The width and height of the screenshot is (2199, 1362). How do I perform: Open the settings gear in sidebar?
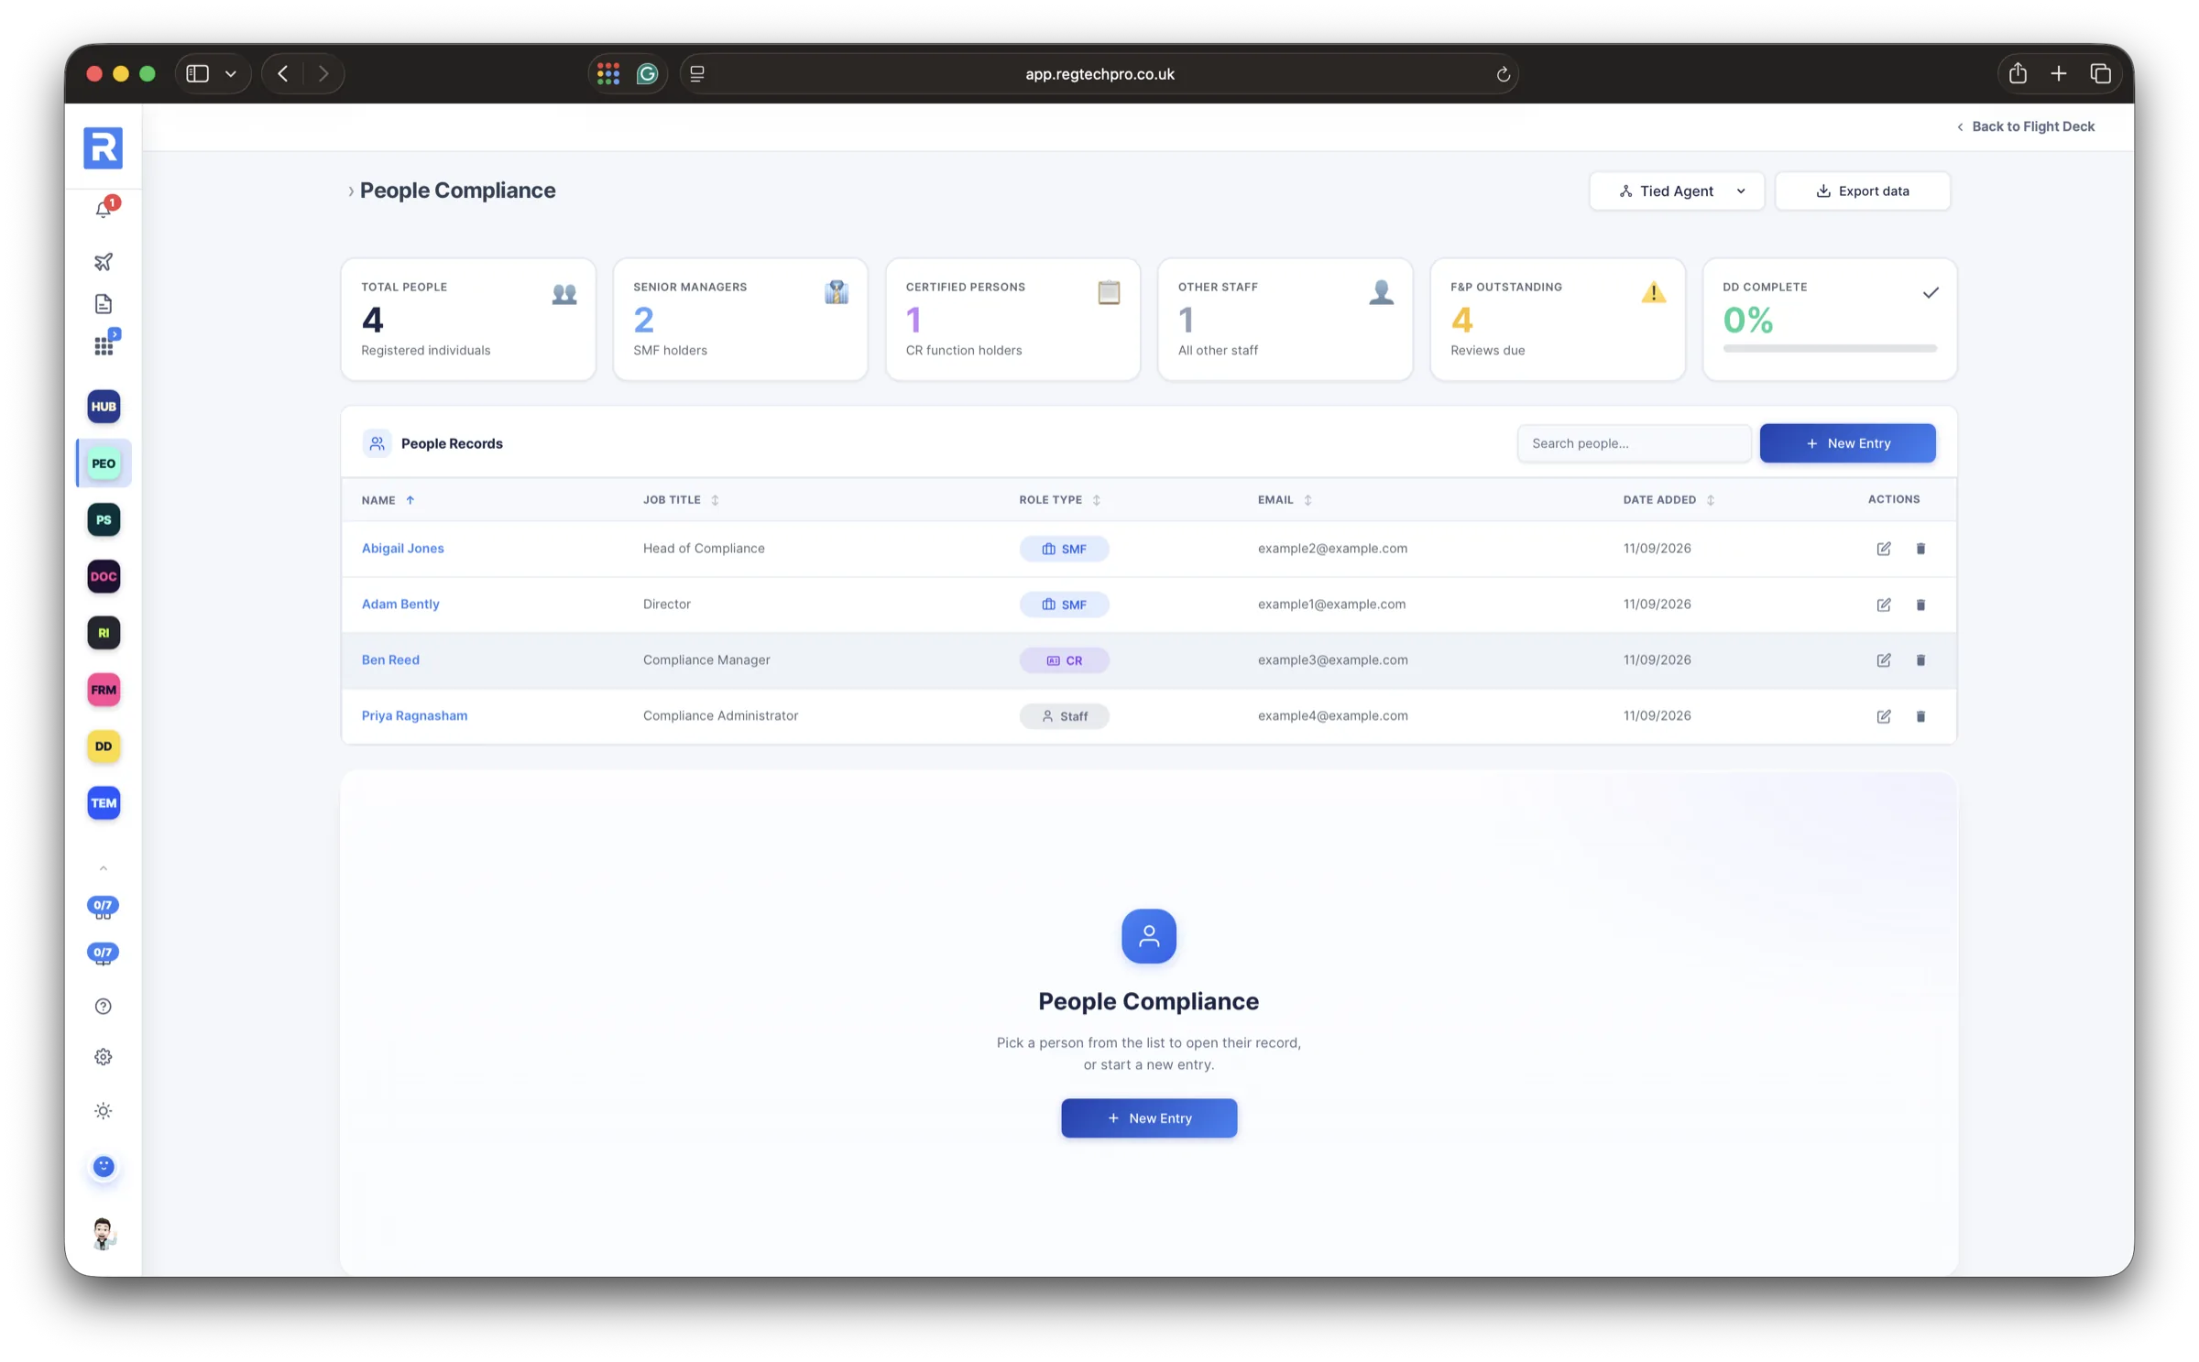pos(104,1057)
